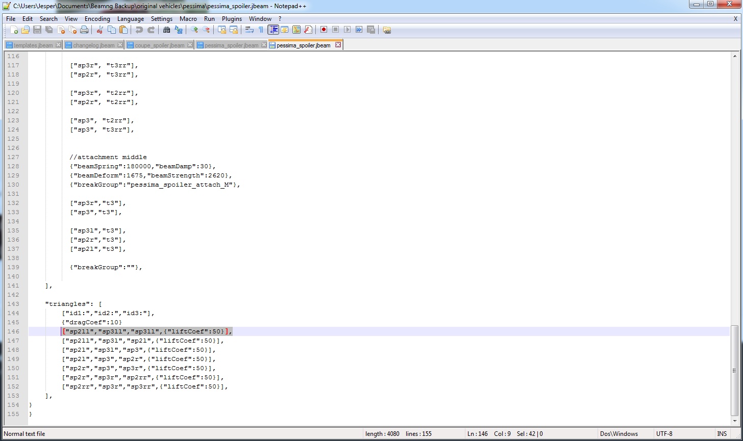Open the user-defined language dialog icon

pos(284,30)
